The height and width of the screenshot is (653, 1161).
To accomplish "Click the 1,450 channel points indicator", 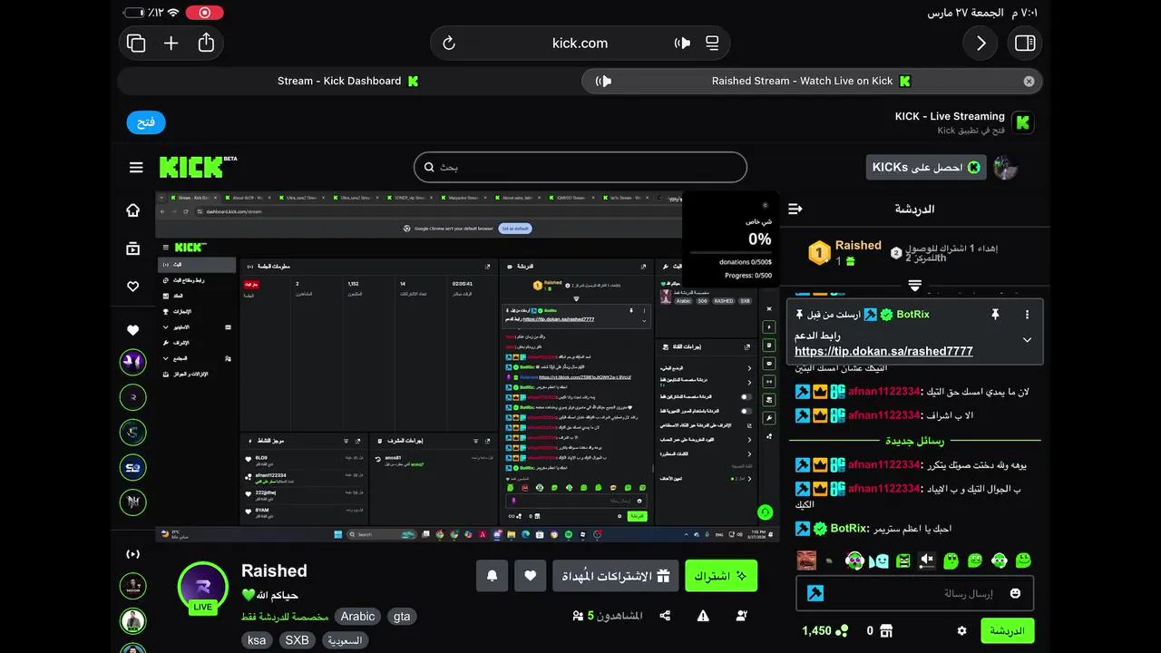I will pyautogui.click(x=825, y=630).
